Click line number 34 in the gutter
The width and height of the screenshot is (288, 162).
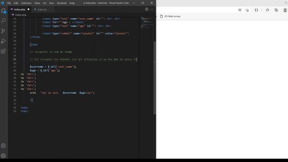point(14,93)
